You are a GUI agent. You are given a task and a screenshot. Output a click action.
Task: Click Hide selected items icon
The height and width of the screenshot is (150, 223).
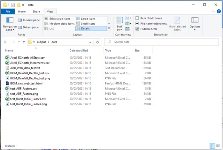(x=177, y=21)
